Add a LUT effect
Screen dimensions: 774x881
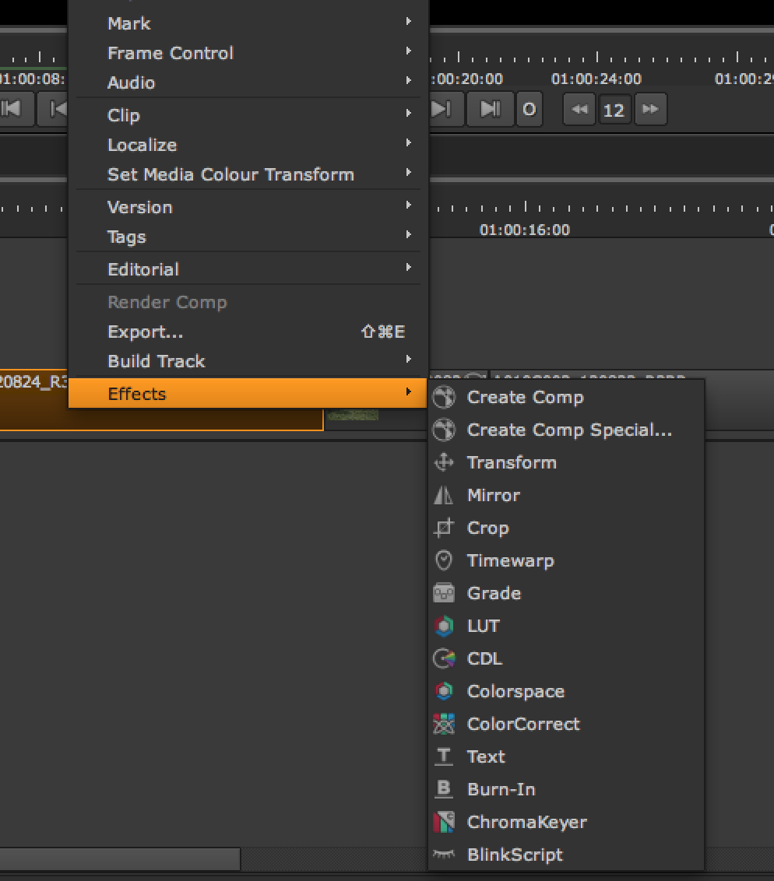tap(484, 626)
